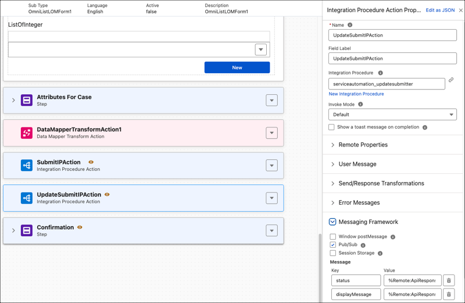This screenshot has width=465, height=303.
Task: Open the Invoke Mode dropdown
Action: coord(392,115)
